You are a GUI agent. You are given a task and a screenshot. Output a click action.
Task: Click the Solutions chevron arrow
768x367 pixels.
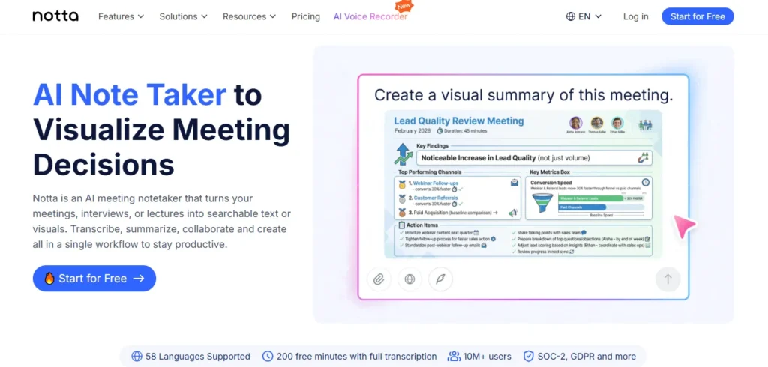pyautogui.click(x=204, y=16)
